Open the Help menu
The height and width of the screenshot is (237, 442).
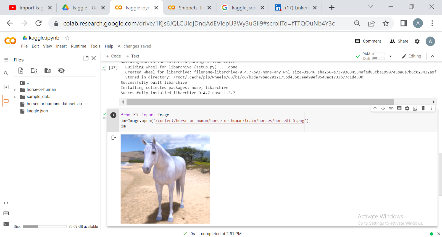point(109,46)
